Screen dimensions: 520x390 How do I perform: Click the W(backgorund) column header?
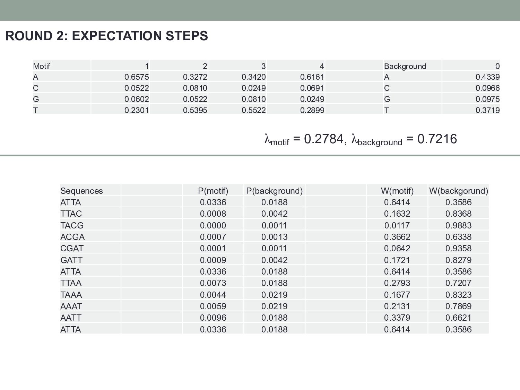(x=458, y=191)
